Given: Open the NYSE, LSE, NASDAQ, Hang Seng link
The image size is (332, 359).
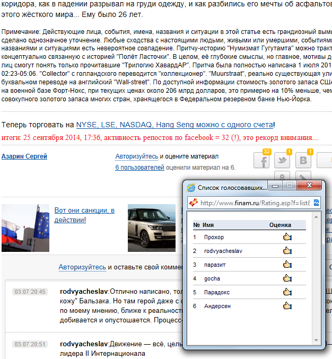Looking at the screenshot, I should (x=174, y=125).
